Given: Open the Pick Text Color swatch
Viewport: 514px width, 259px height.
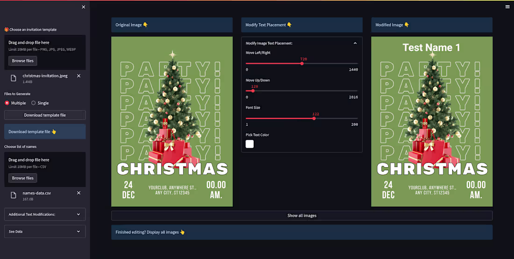Looking at the screenshot, I should (250, 144).
